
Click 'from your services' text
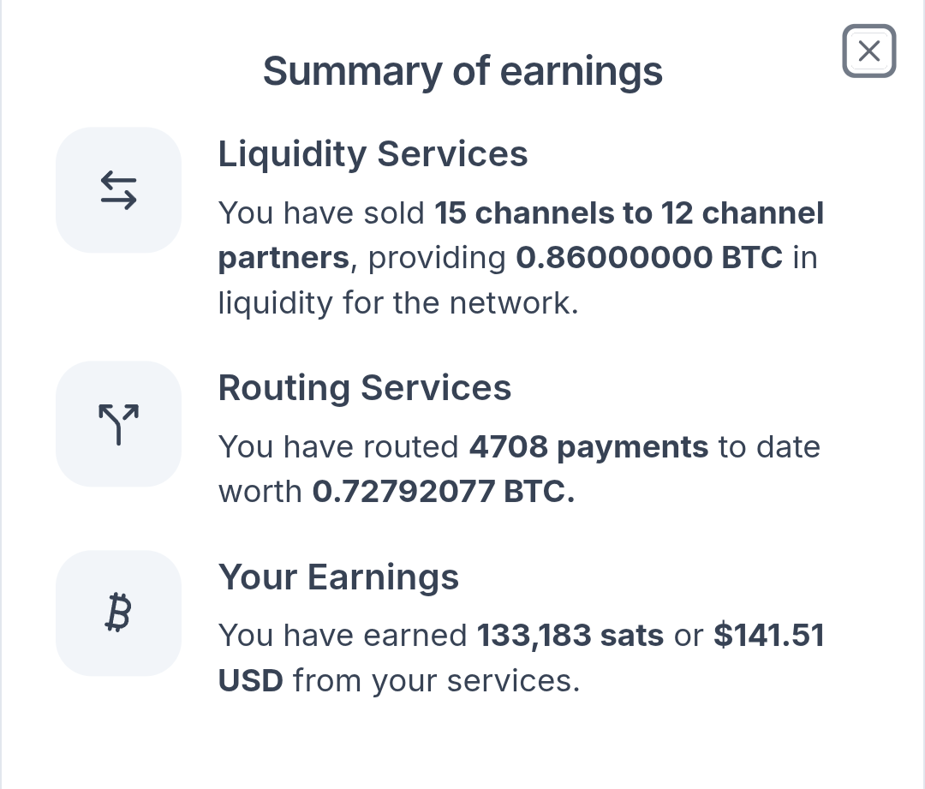437,681
